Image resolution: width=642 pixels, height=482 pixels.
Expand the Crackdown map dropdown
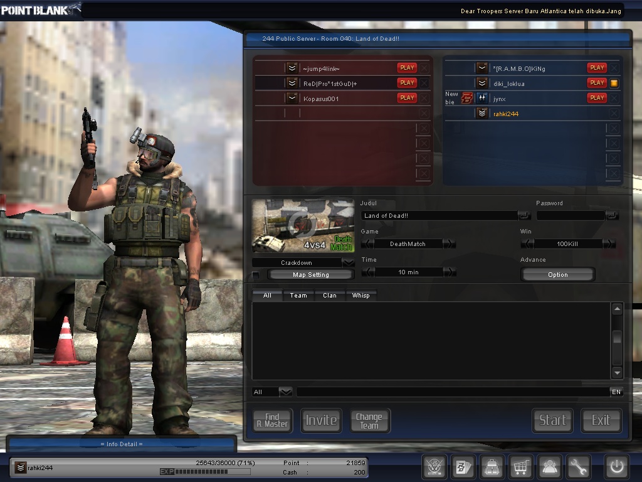[349, 263]
